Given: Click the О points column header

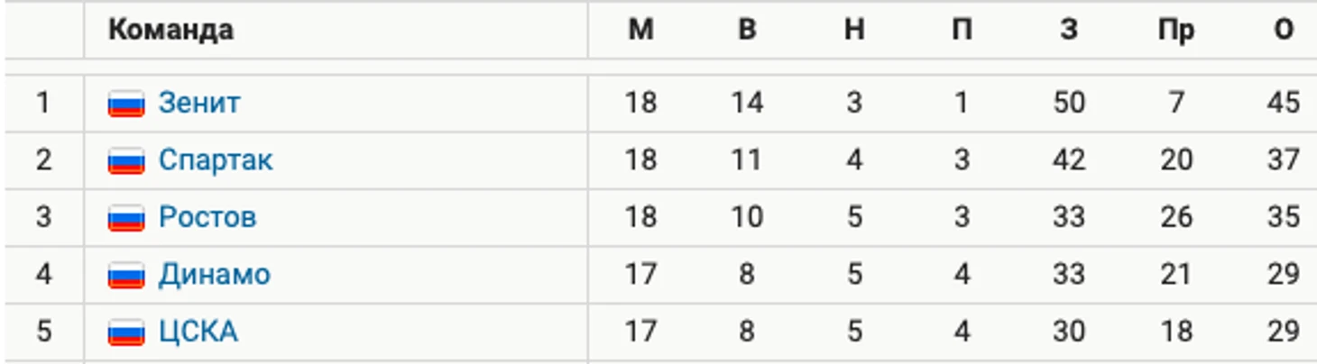Looking at the screenshot, I should click(1283, 30).
